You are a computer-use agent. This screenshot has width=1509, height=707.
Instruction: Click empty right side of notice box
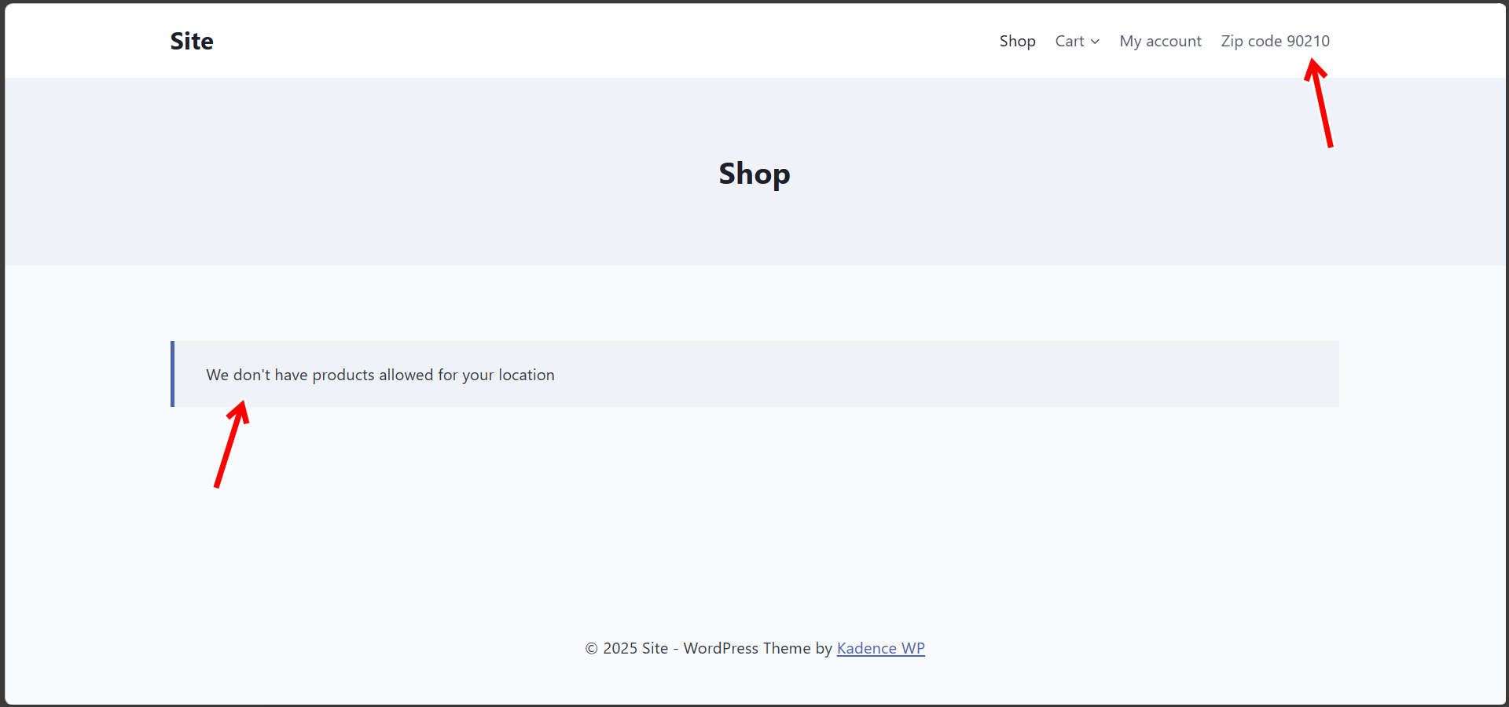(1100, 374)
